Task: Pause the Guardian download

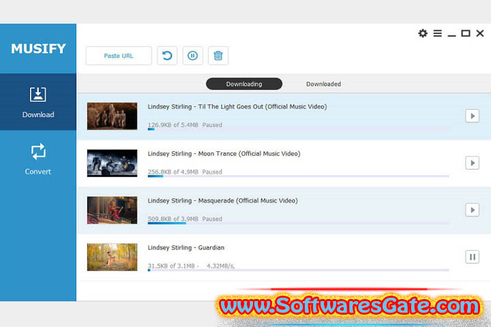Action: click(x=472, y=257)
